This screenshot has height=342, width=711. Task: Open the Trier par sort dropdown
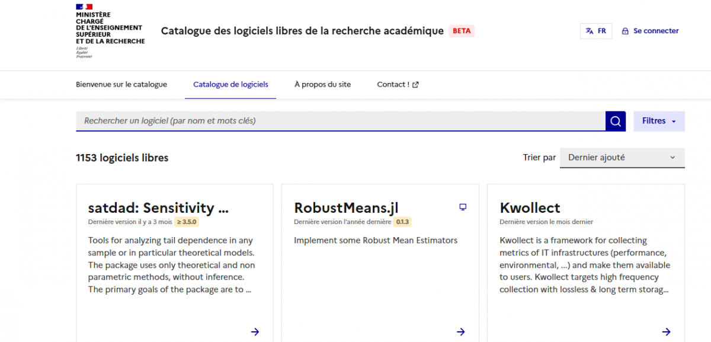[622, 158]
